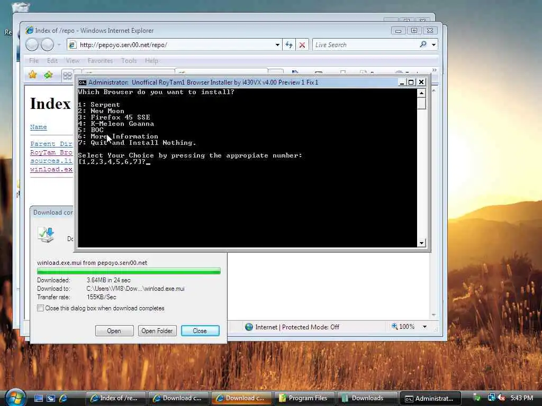Click '3: Firefox 45 SSE' line
The height and width of the screenshot is (406, 542).
coord(114,117)
